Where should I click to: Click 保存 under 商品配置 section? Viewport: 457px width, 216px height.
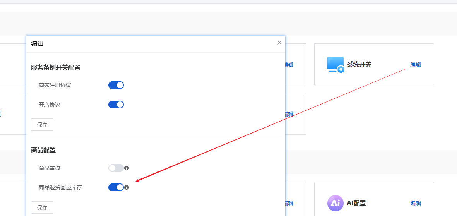[x=42, y=207]
